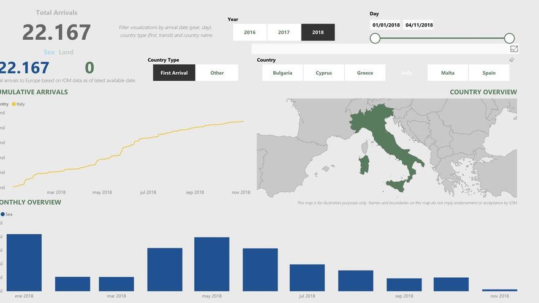Deselect the Italy country filter
The image size is (539, 303).
(406, 73)
